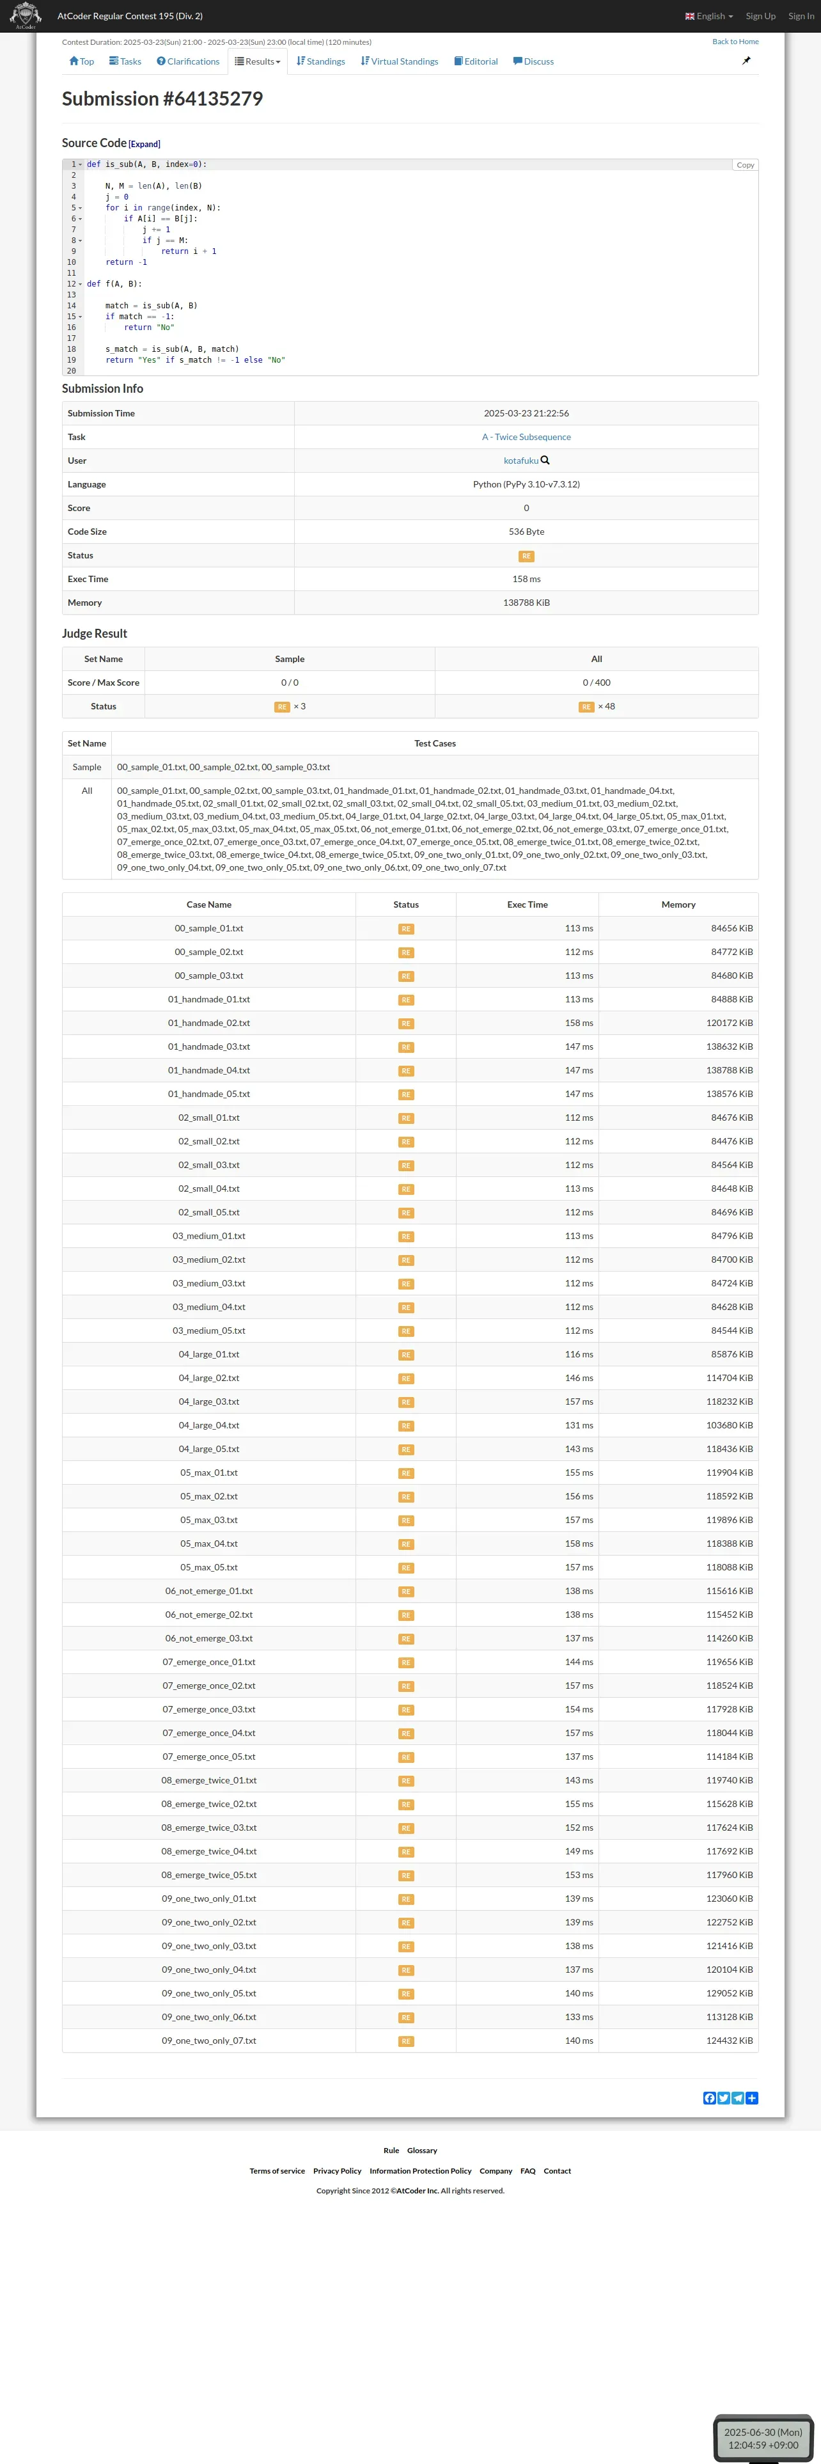Screen dimensions: 821x2464
Task: Open task A - Twice Subsequence link
Action: click(526, 437)
